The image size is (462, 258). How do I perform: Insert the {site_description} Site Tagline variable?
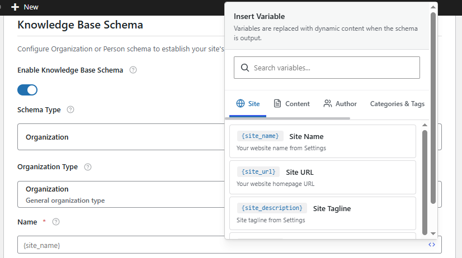(x=322, y=213)
